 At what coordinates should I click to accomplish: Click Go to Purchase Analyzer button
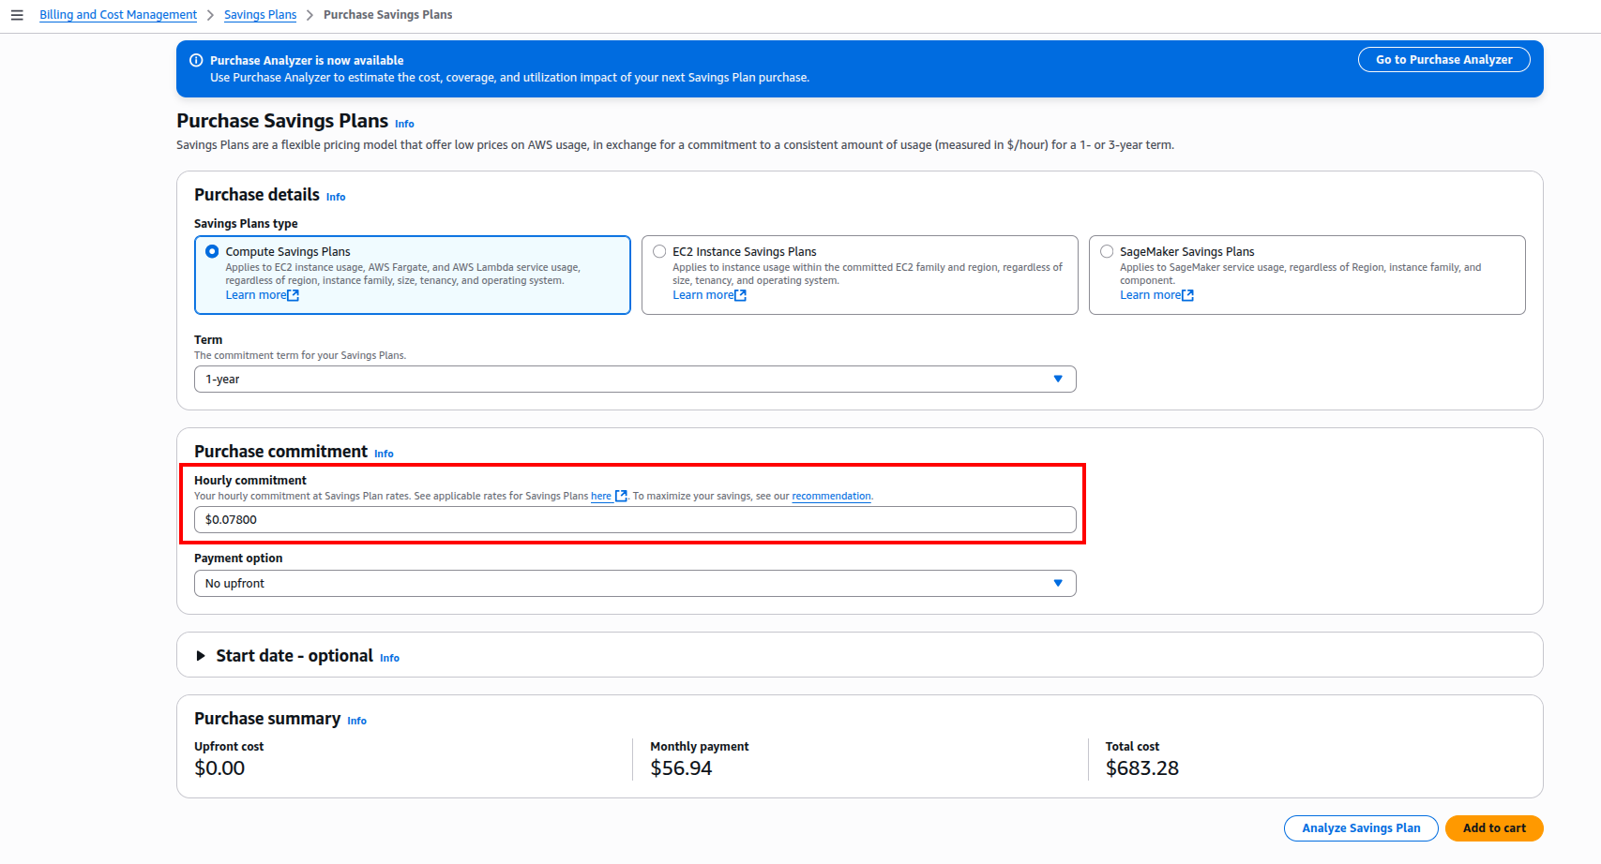click(x=1443, y=60)
